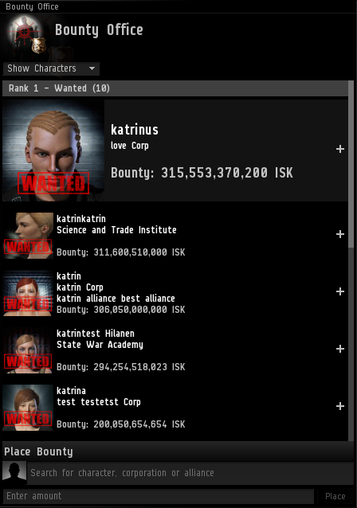Select katrin red-haired portrait thumbnail

pos(28,293)
